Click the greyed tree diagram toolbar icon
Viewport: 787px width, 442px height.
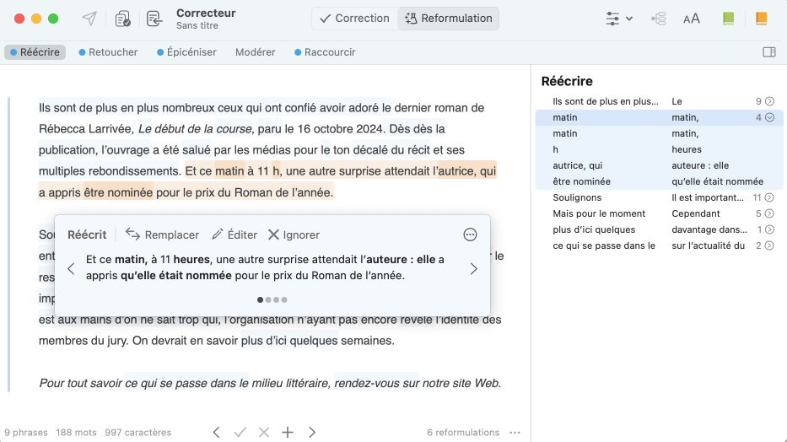pos(659,19)
